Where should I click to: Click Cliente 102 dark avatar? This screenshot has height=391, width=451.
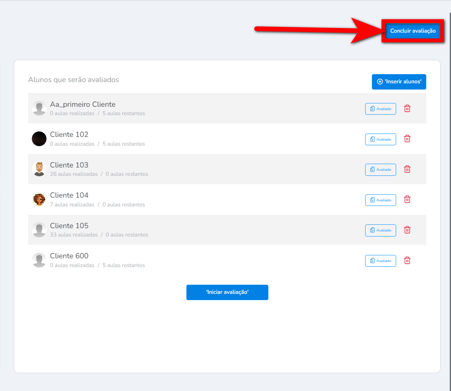pyautogui.click(x=39, y=139)
